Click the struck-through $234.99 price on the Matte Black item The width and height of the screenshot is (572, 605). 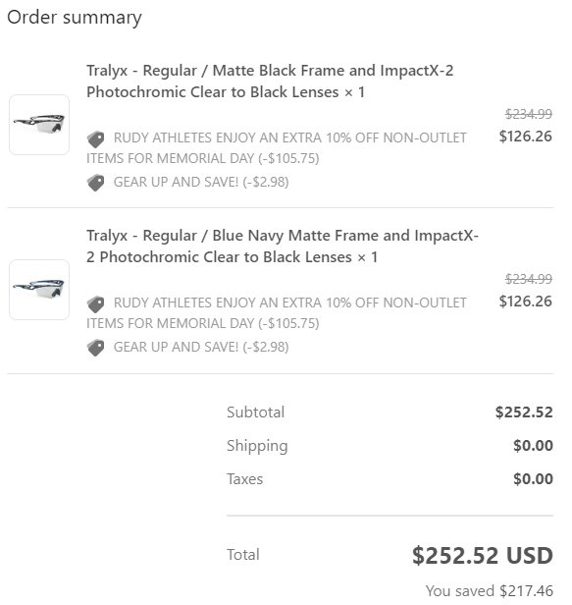[529, 114]
